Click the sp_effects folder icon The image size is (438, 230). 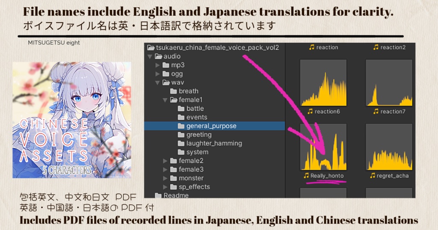point(174,187)
